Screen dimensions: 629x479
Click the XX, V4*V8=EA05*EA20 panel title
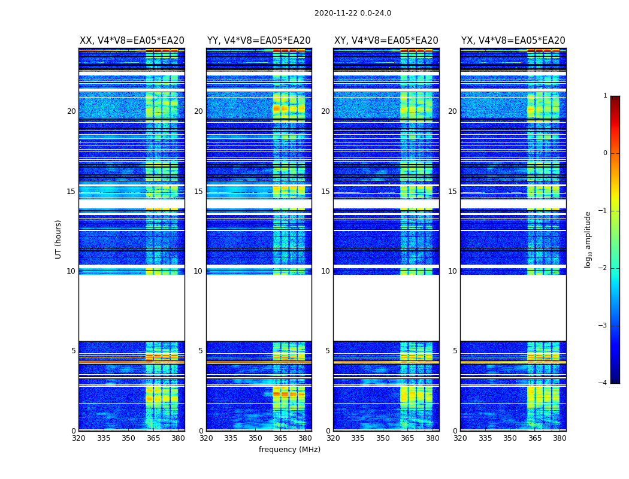[132, 41]
